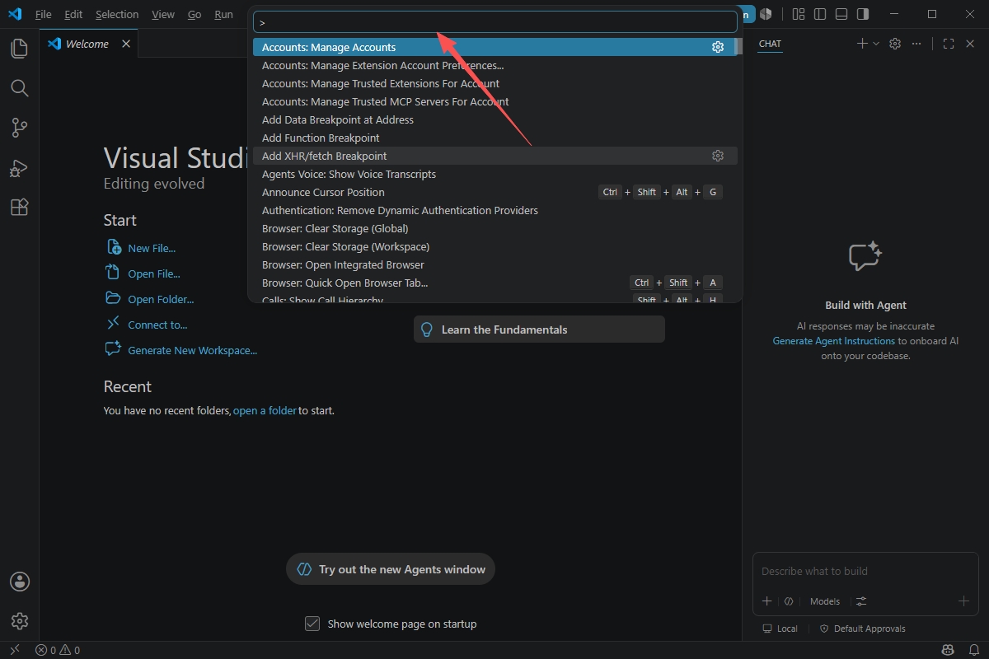Toggle the Secondary Side Bar layout button
The image size is (989, 659).
click(862, 14)
